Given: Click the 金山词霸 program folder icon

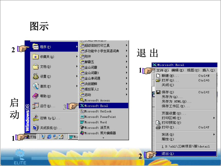Looking at the screenshot, I should click(x=82, y=67).
